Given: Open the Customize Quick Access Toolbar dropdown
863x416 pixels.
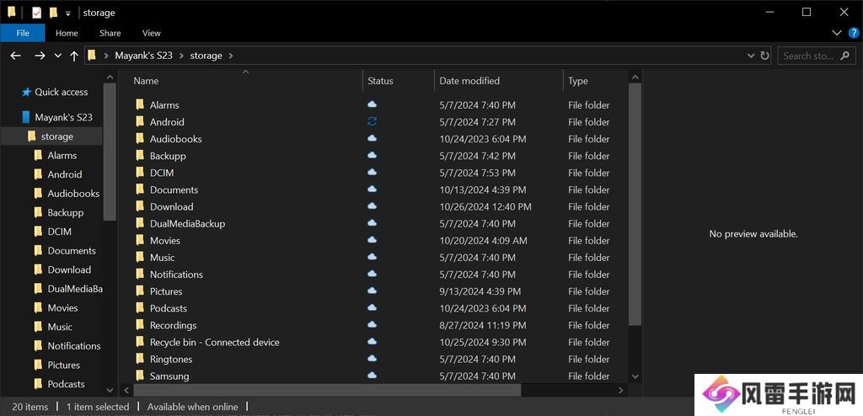Looking at the screenshot, I should (x=67, y=13).
